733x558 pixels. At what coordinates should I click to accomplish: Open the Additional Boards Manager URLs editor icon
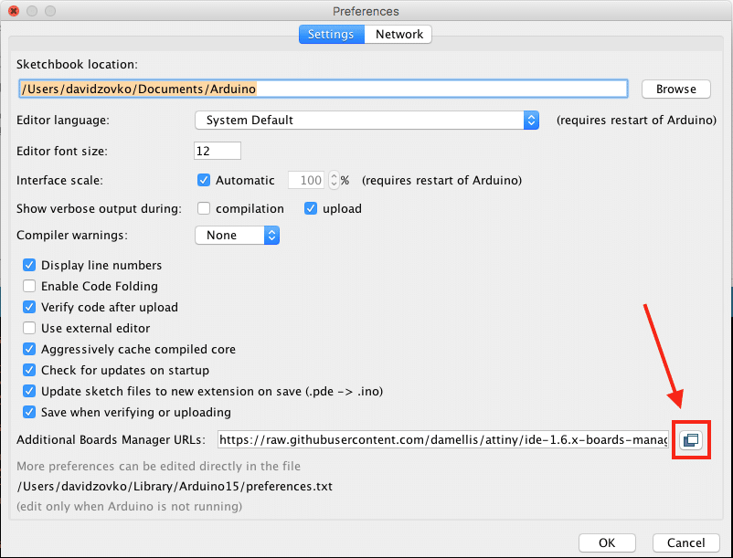point(692,440)
